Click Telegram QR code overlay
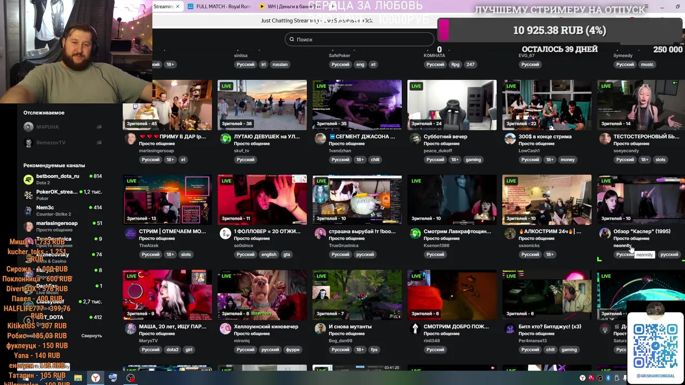 click(655, 345)
